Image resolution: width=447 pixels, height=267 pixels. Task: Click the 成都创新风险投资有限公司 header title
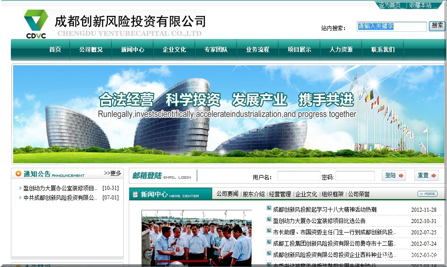pyautogui.click(x=130, y=21)
